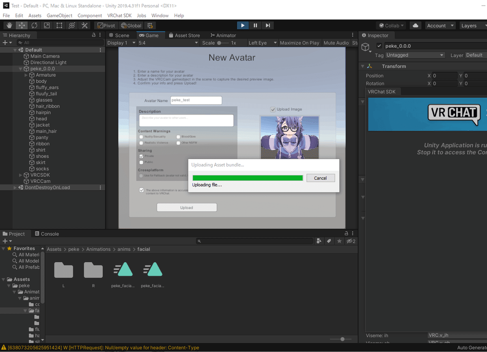Cancel the asset bundle upload
The width and height of the screenshot is (487, 352).
pyautogui.click(x=321, y=178)
